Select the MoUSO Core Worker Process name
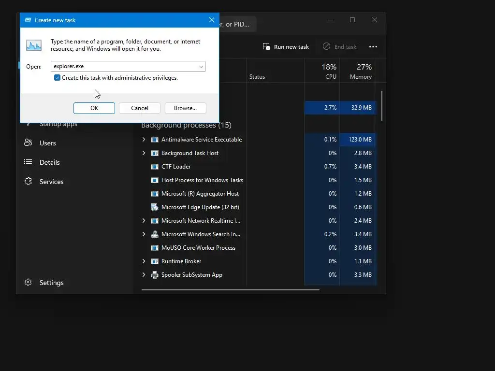Image resolution: width=495 pixels, height=371 pixels. click(198, 248)
